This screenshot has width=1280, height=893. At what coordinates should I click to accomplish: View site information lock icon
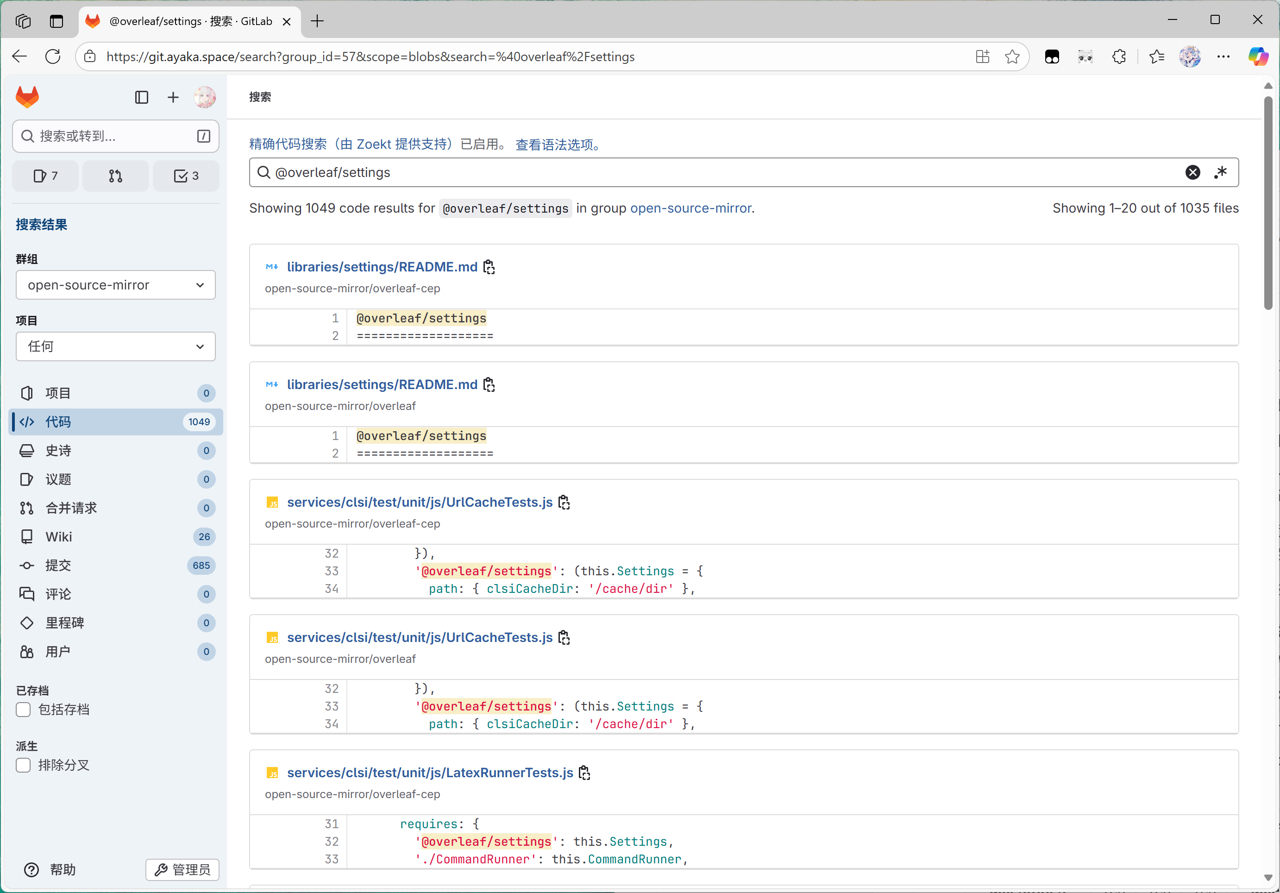(90, 57)
